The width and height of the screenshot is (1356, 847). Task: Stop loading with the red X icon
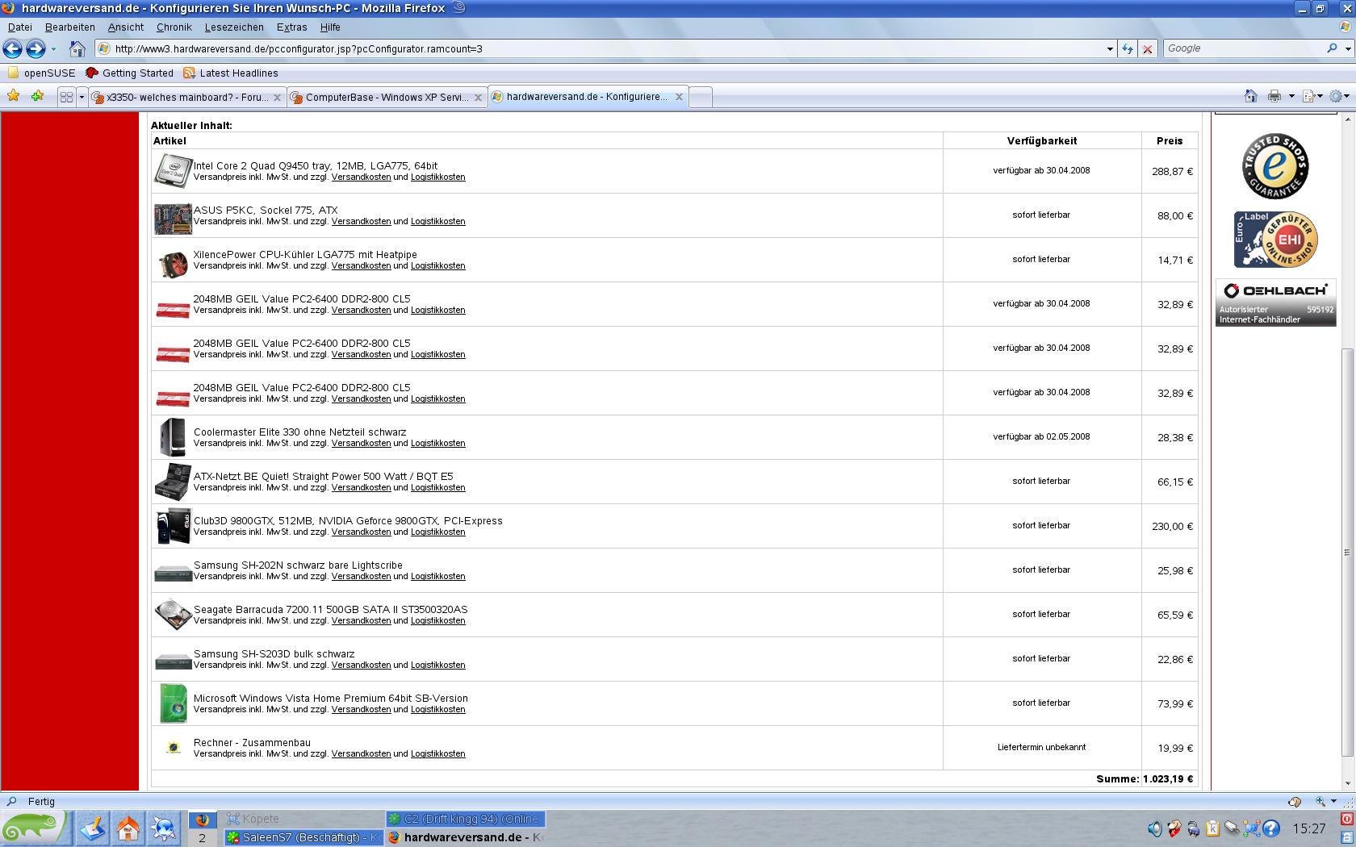pyautogui.click(x=1147, y=49)
